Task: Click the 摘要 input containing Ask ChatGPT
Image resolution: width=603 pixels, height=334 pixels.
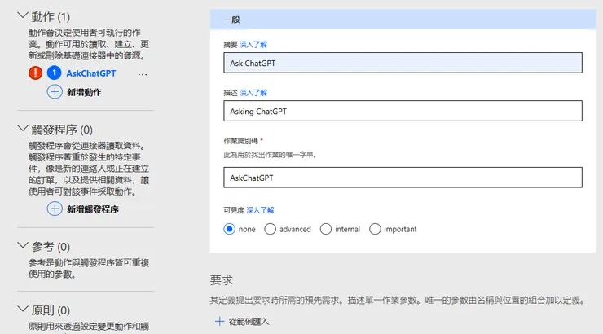Action: pos(403,63)
